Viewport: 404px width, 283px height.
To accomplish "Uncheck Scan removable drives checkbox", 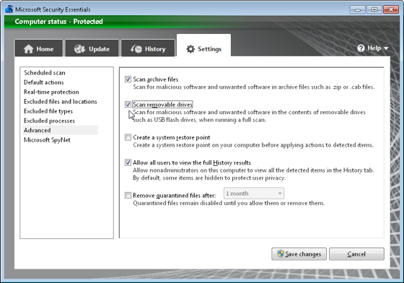I will 128,105.
